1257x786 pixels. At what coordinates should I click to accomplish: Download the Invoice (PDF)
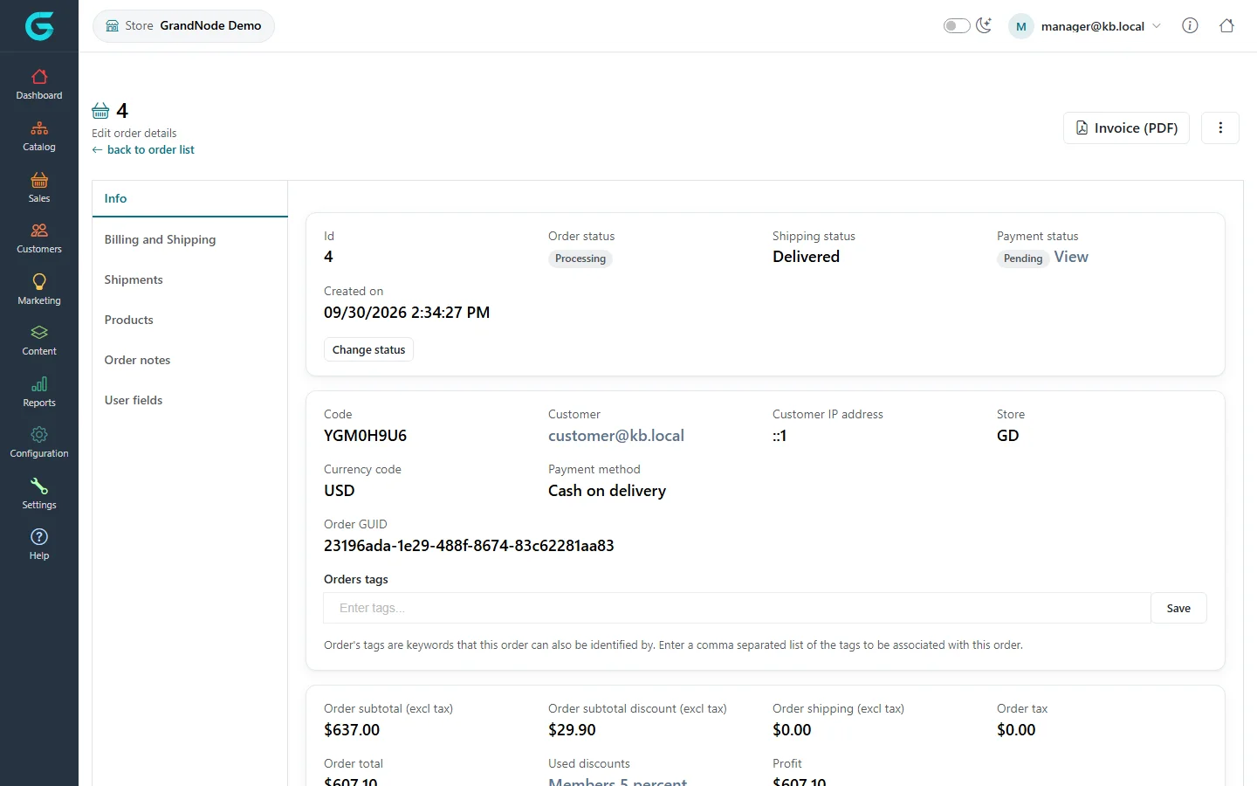(x=1126, y=128)
